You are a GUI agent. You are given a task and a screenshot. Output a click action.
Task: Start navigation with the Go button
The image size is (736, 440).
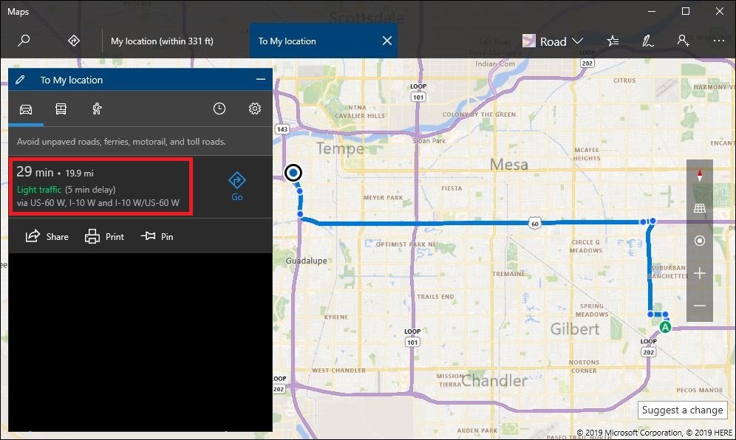click(x=237, y=187)
